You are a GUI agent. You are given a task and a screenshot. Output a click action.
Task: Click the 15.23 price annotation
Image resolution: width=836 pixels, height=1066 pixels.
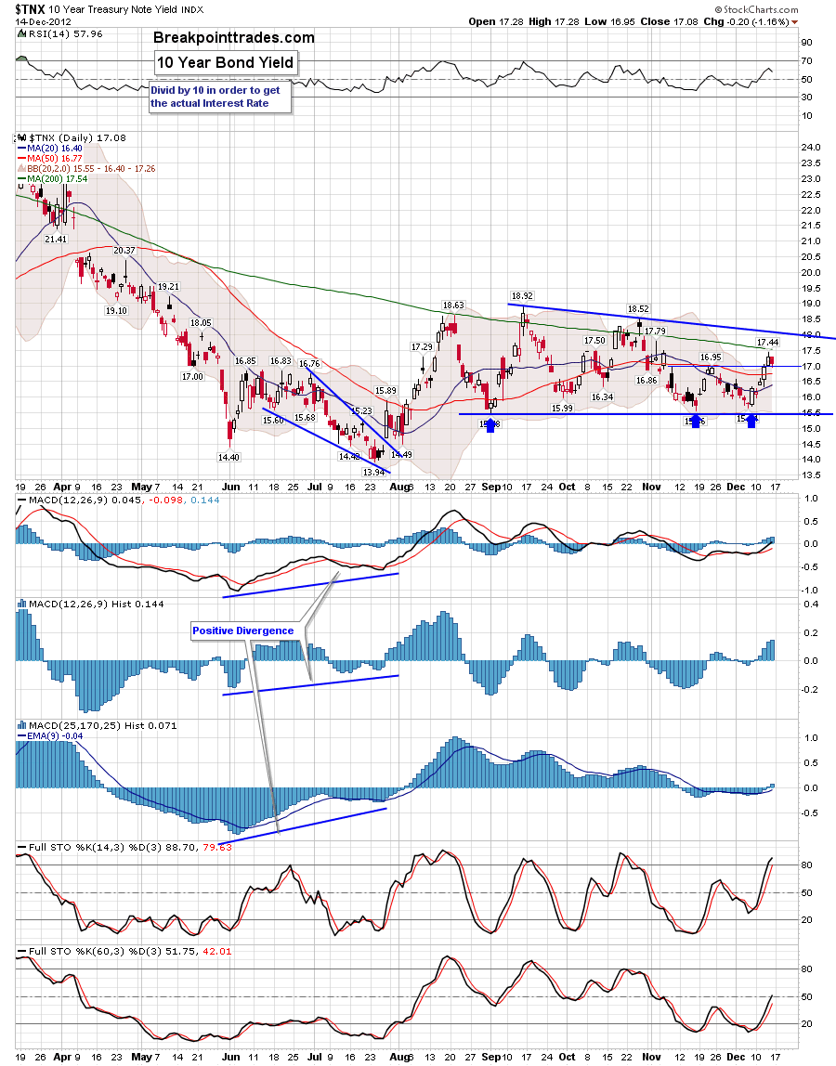point(361,410)
